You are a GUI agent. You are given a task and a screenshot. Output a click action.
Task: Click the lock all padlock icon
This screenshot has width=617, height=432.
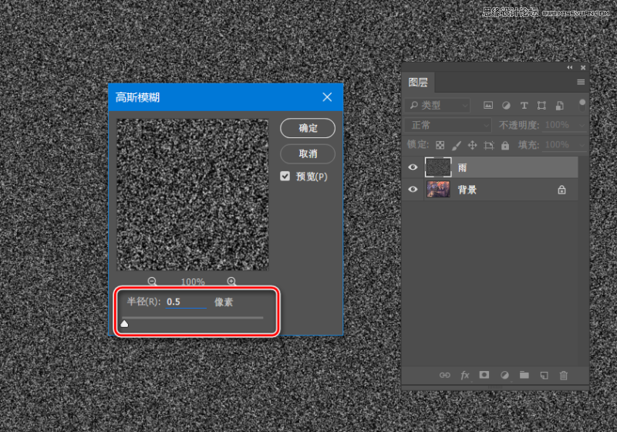coord(505,145)
